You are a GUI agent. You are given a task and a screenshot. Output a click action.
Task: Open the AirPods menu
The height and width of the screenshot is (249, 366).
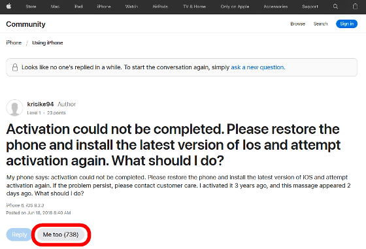click(x=160, y=7)
